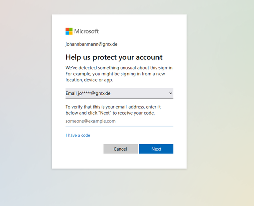Click the Microsoft wordmark text
This screenshot has width=254, height=206.
click(86, 31)
